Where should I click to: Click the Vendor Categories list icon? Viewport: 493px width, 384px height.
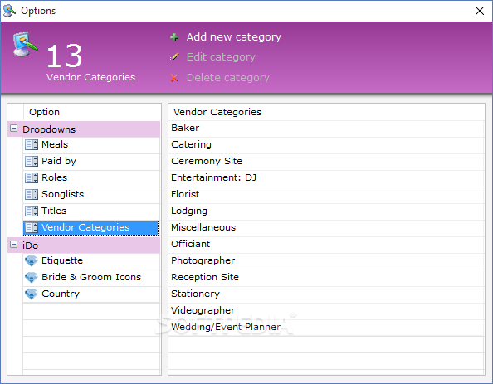pyautogui.click(x=32, y=227)
